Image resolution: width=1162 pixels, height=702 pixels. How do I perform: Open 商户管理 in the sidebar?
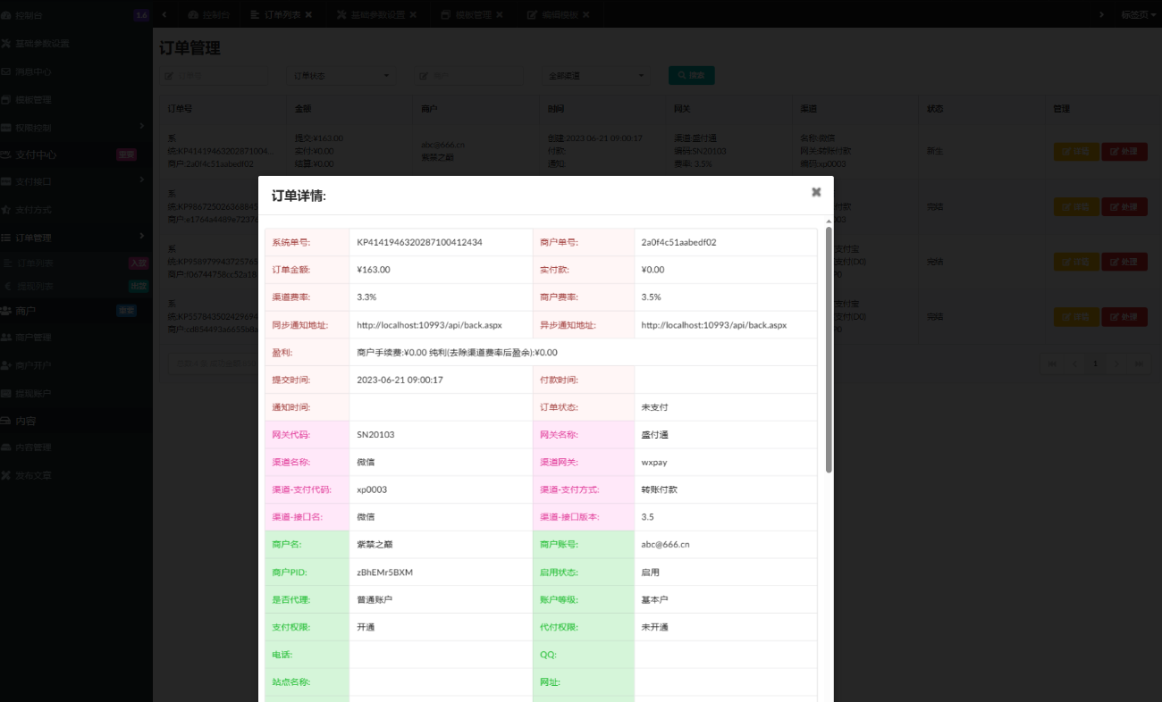click(33, 338)
